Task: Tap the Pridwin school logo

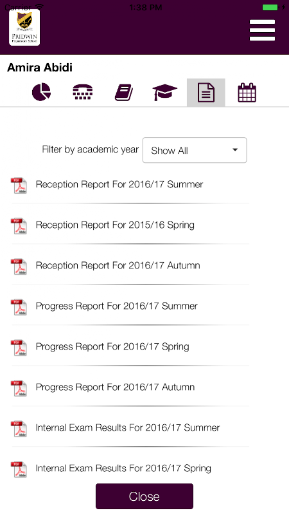Action: point(24,28)
